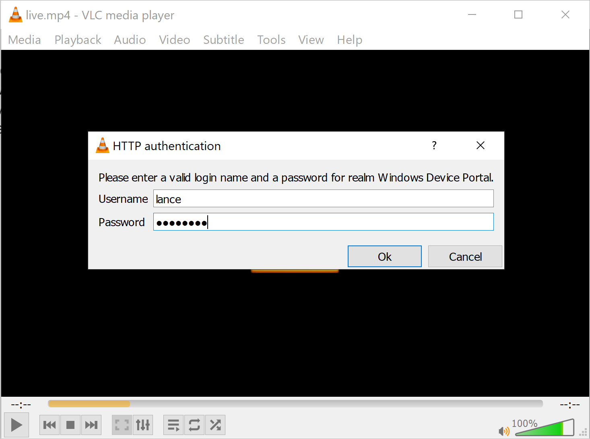Click the dialog help question mark
Screen dimensions: 590x439
click(434, 145)
